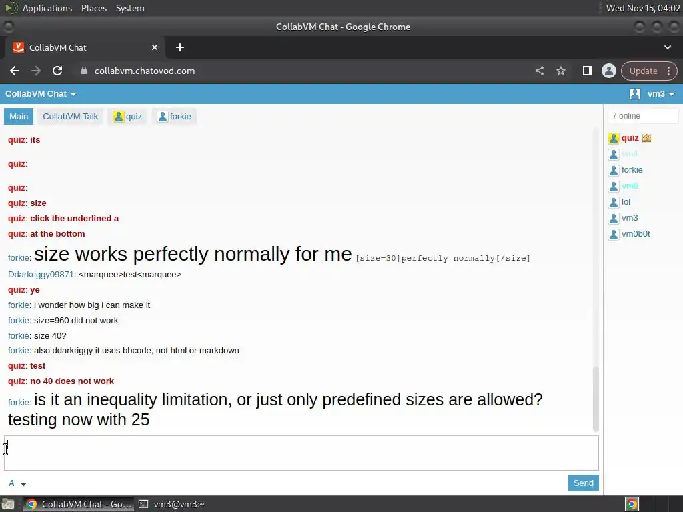The height and width of the screenshot is (512, 683).
Task: Send the chat message
Action: click(583, 483)
